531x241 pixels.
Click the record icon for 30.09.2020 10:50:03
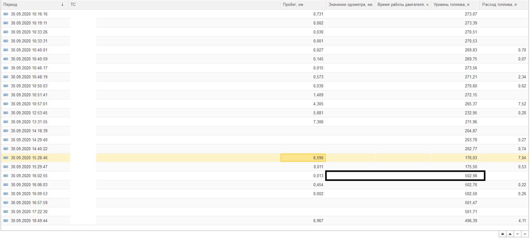pos(6,85)
